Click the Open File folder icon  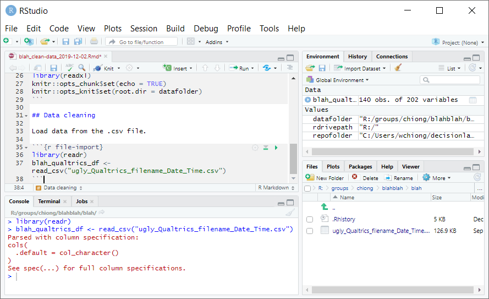click(45, 41)
